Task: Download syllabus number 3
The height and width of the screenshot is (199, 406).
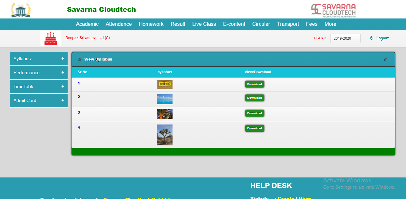Action: coord(254,113)
